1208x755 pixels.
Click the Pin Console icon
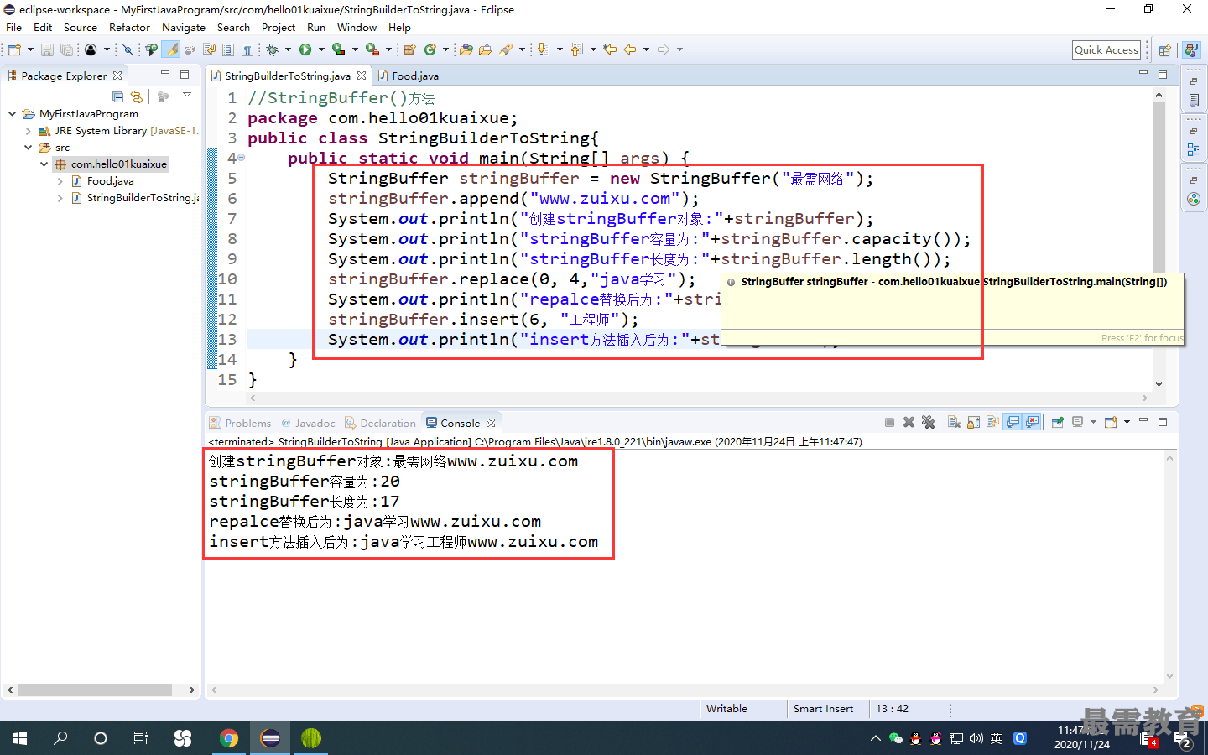tap(1057, 422)
